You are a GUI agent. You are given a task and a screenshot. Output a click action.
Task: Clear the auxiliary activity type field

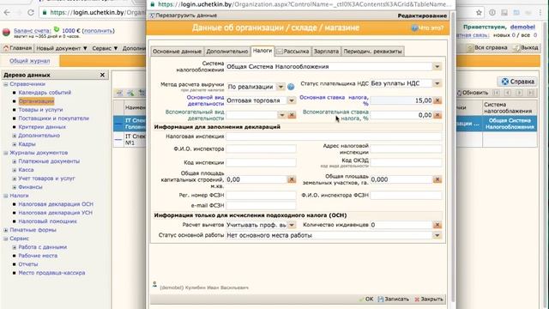(292, 115)
